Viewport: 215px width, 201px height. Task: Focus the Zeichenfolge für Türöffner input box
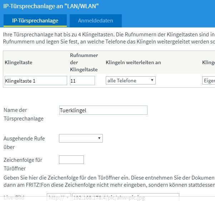(71, 160)
